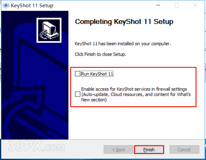Click Finish to close Setup
This screenshot has height=160, width=206.
149,150
